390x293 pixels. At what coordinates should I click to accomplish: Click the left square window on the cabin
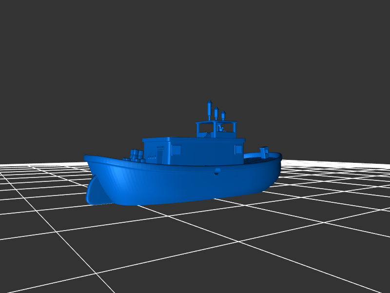tap(176, 149)
